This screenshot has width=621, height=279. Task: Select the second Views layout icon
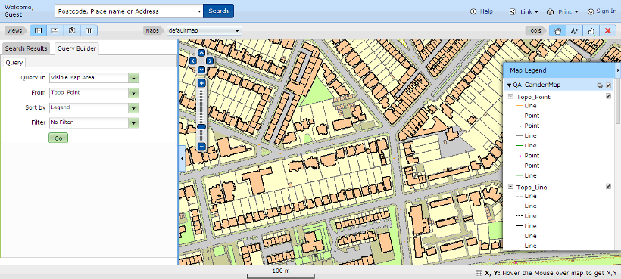tap(55, 30)
